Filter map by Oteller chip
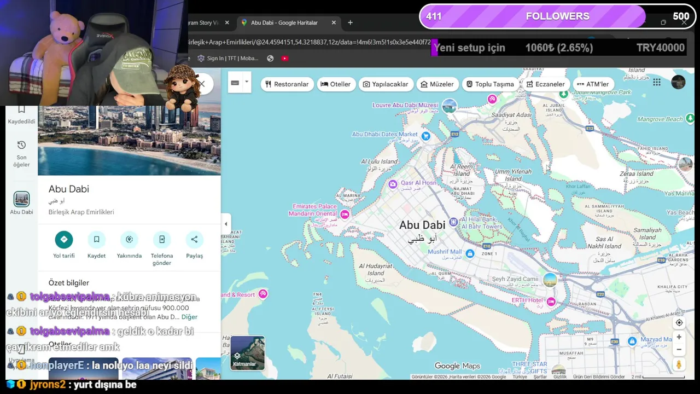Viewport: 700px width, 394px height. point(336,84)
